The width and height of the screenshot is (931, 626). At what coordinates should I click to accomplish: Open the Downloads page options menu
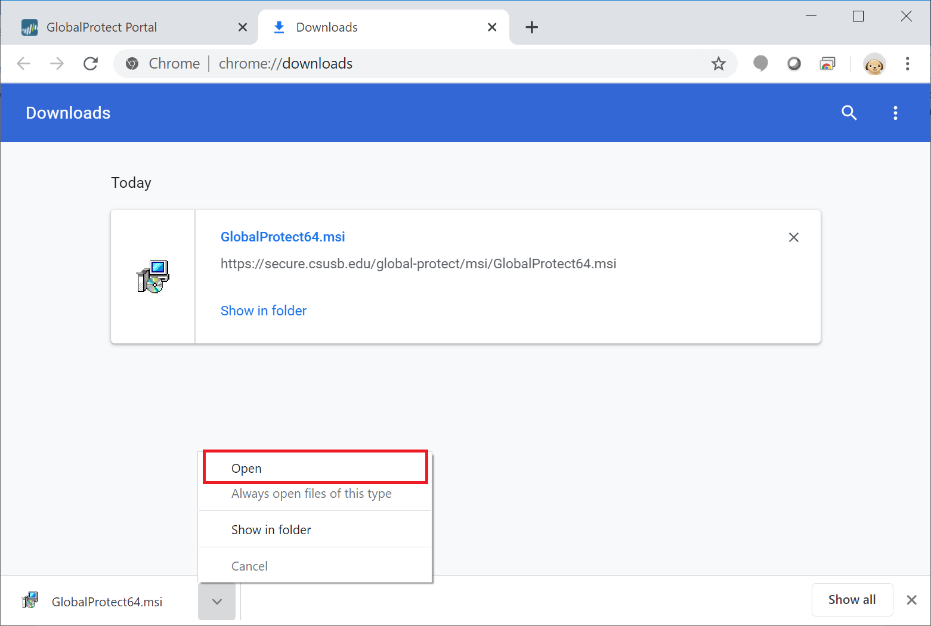(x=895, y=113)
